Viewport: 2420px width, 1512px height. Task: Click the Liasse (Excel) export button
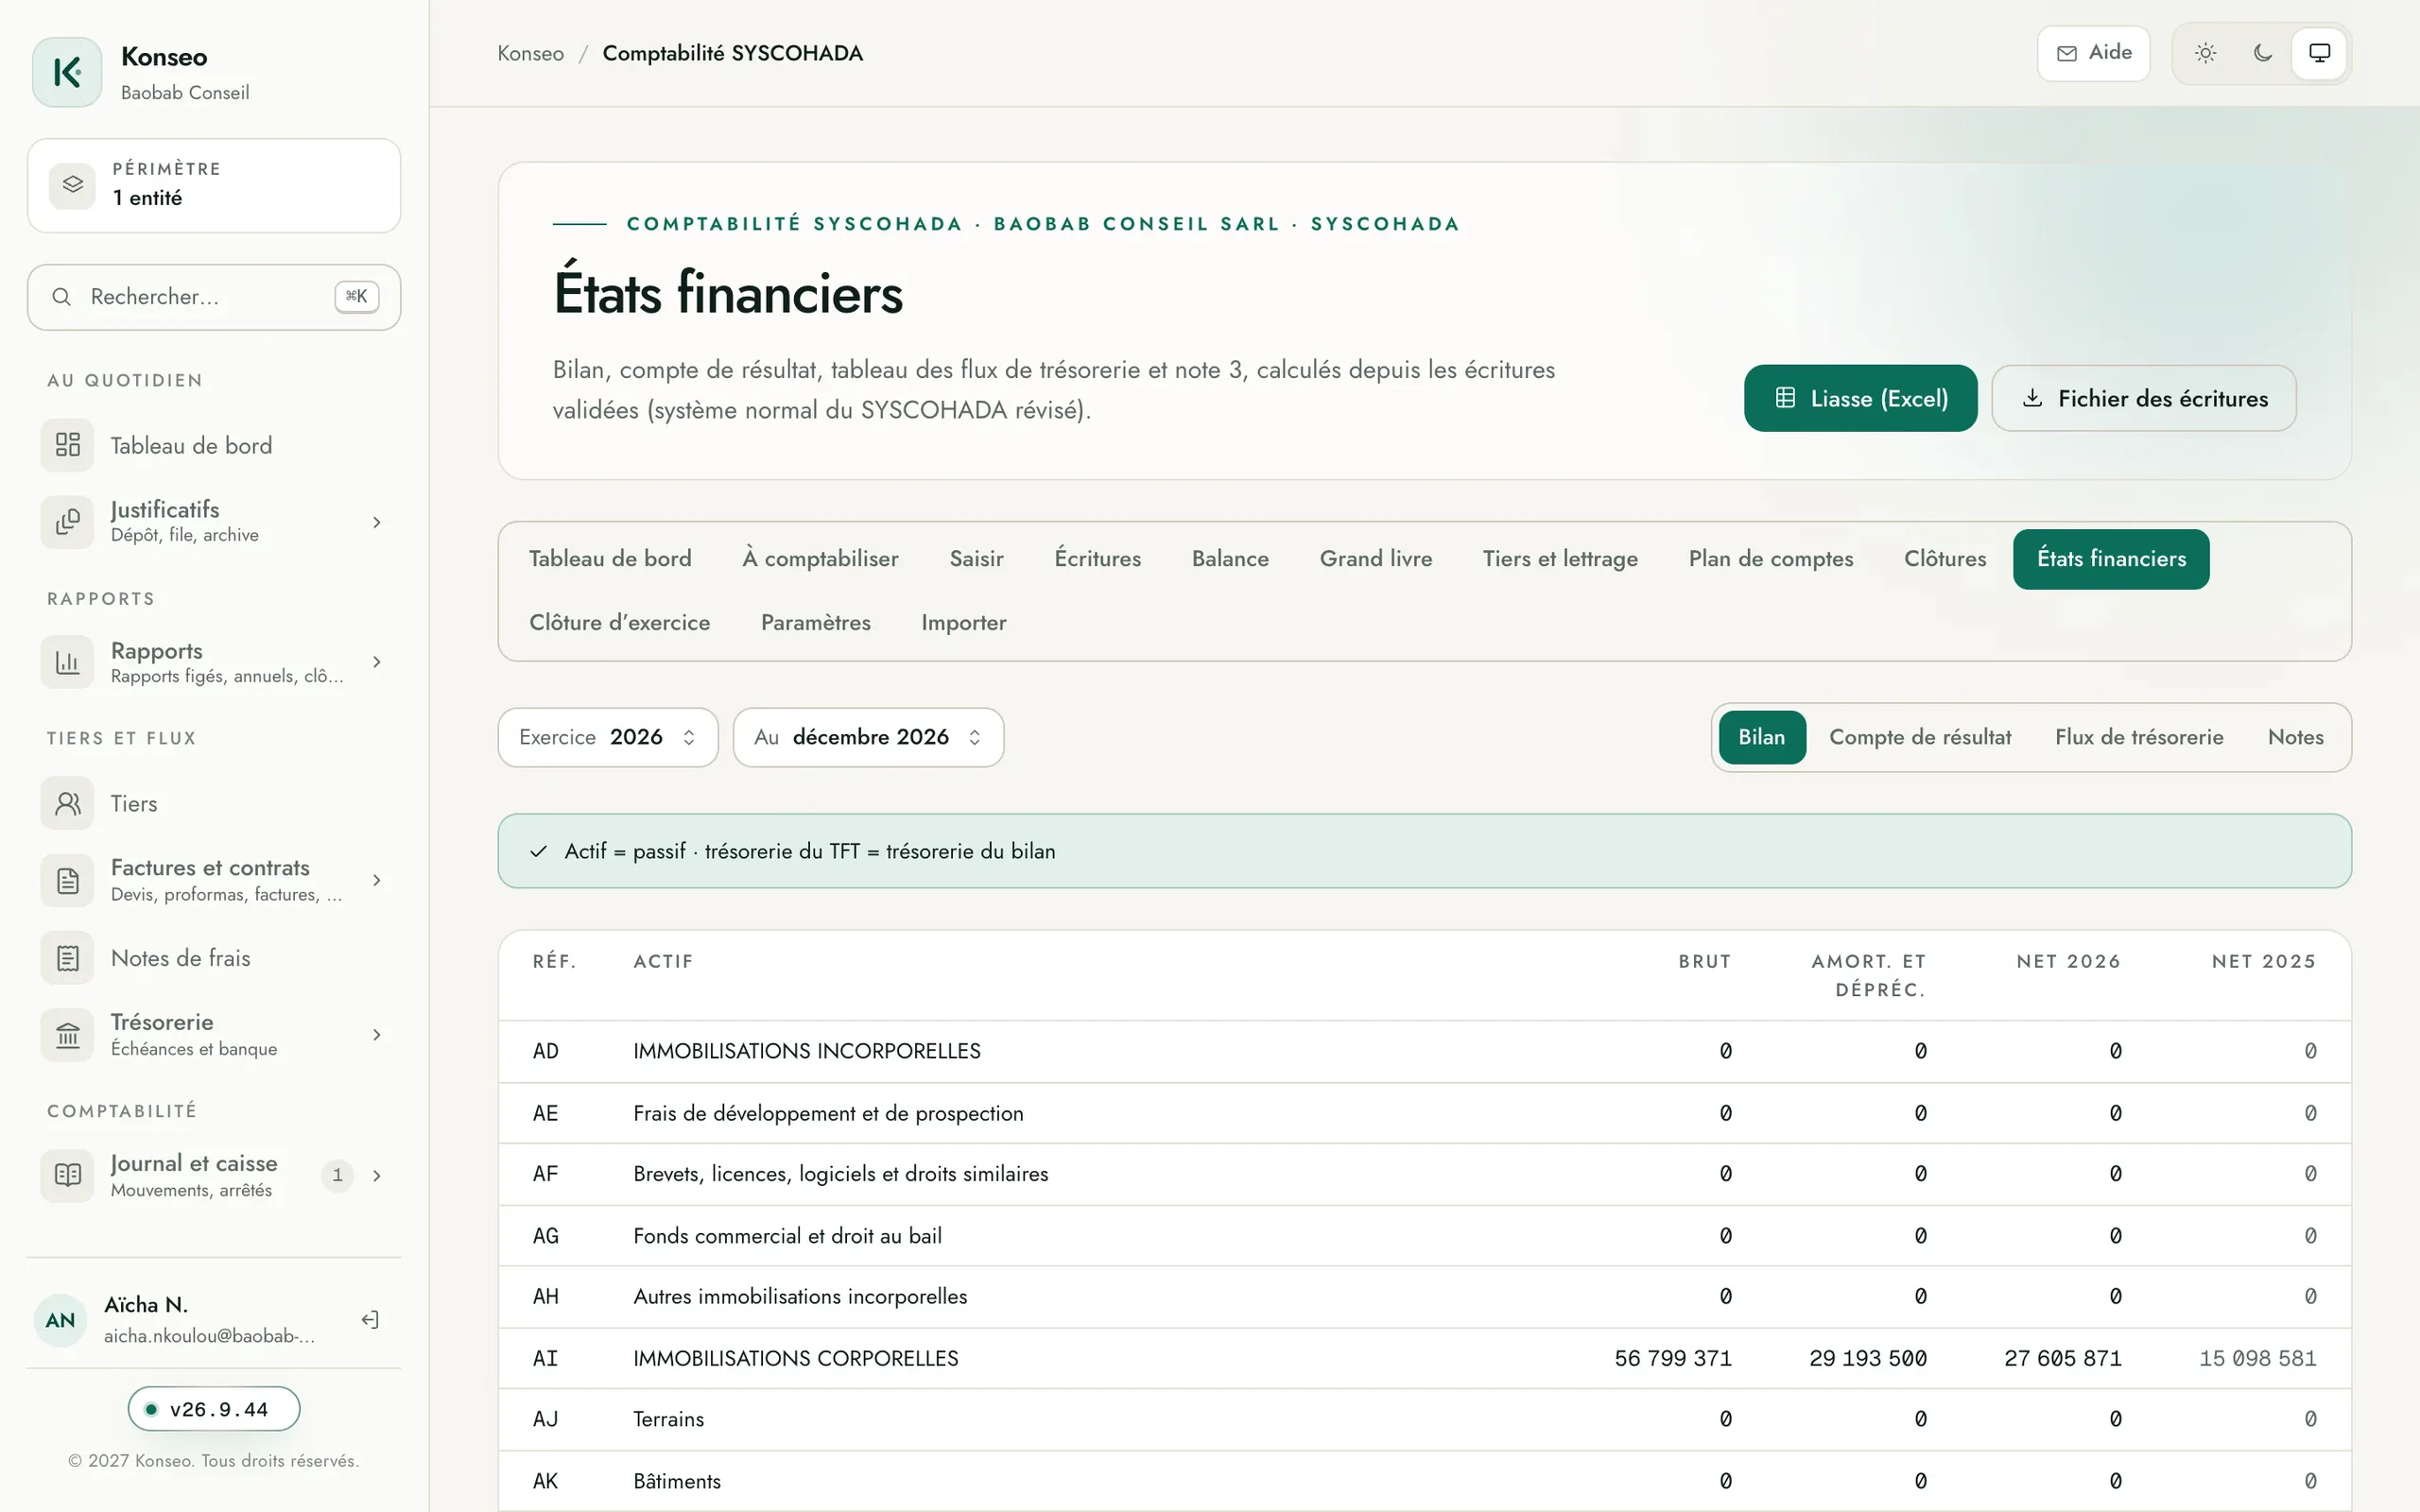(1860, 398)
